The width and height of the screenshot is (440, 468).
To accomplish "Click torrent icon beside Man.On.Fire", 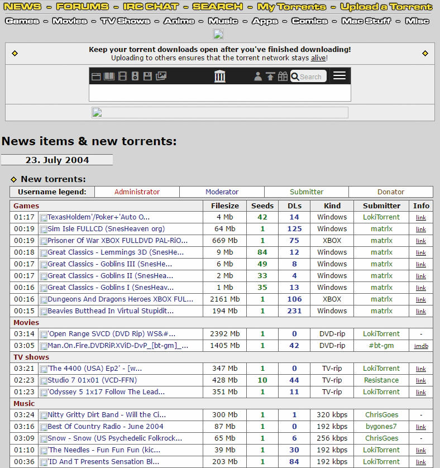I will point(44,346).
